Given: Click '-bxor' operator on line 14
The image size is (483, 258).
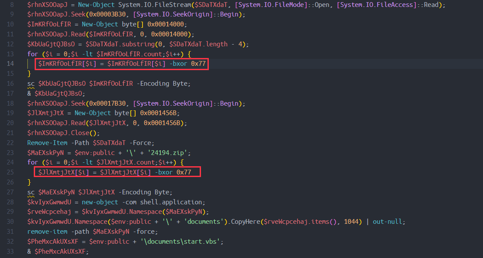Looking at the screenshot, I should [178, 64].
